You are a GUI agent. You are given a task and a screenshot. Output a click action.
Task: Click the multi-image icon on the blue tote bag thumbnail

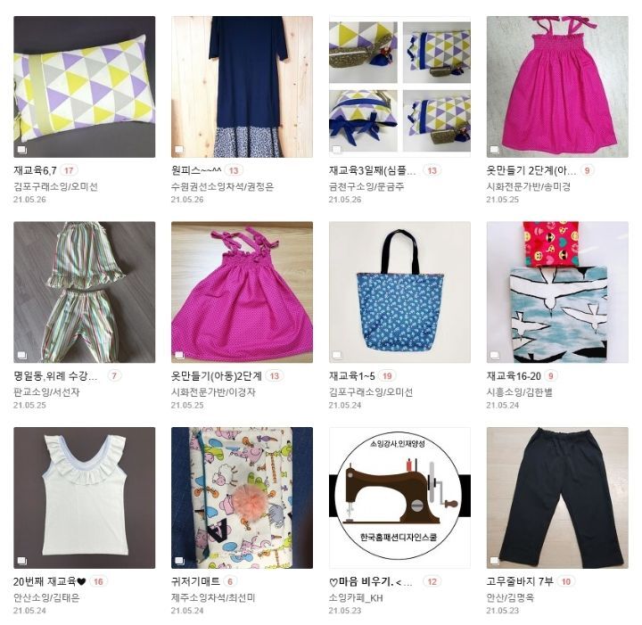click(x=337, y=355)
